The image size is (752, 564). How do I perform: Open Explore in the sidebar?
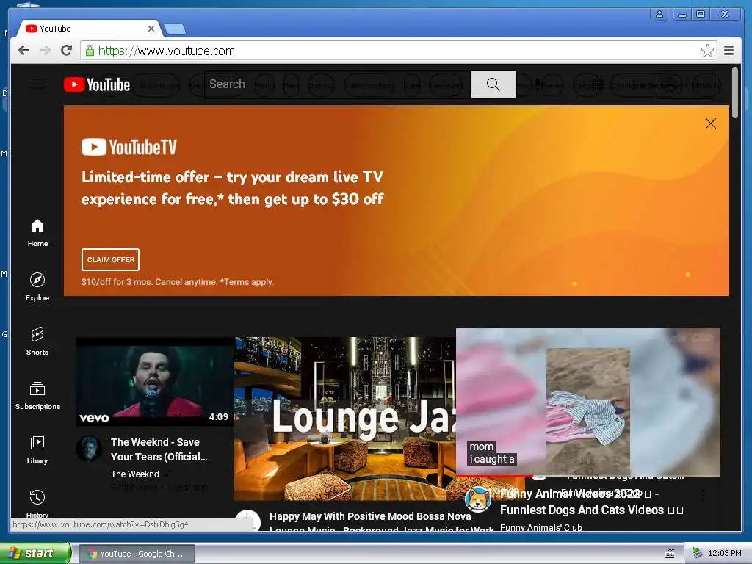click(37, 287)
